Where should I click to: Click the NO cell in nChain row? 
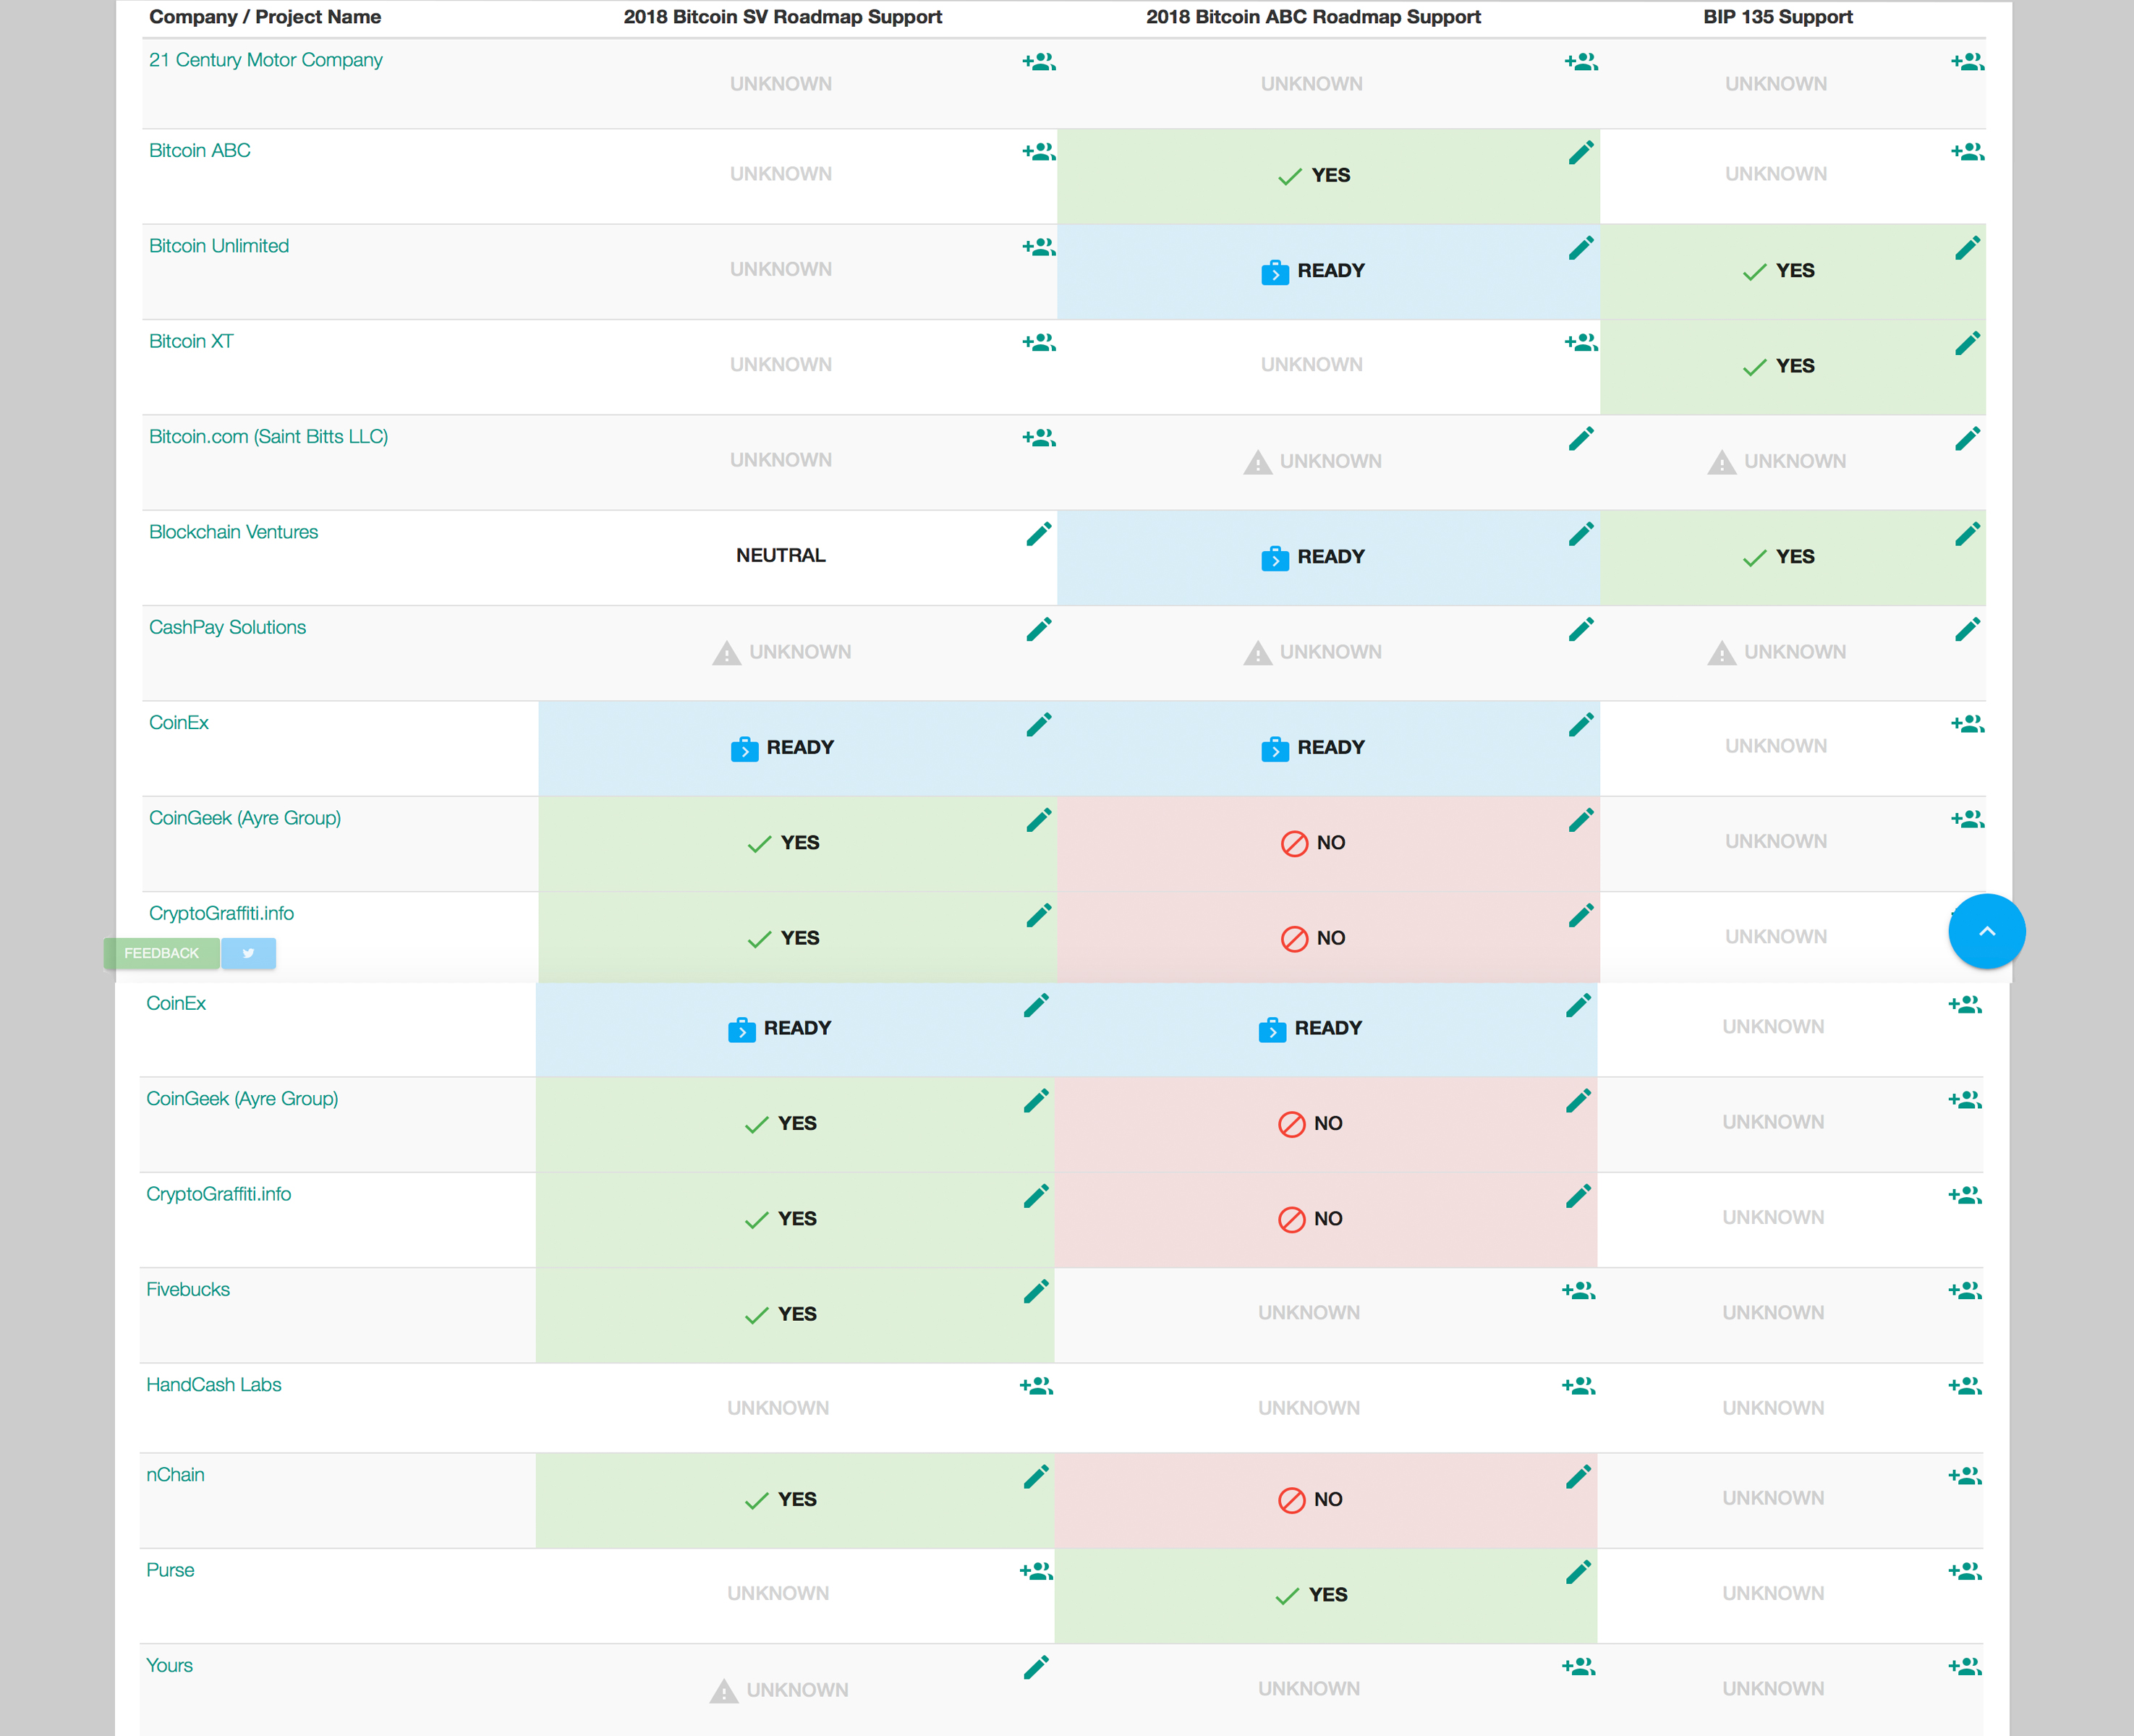1325,1500
